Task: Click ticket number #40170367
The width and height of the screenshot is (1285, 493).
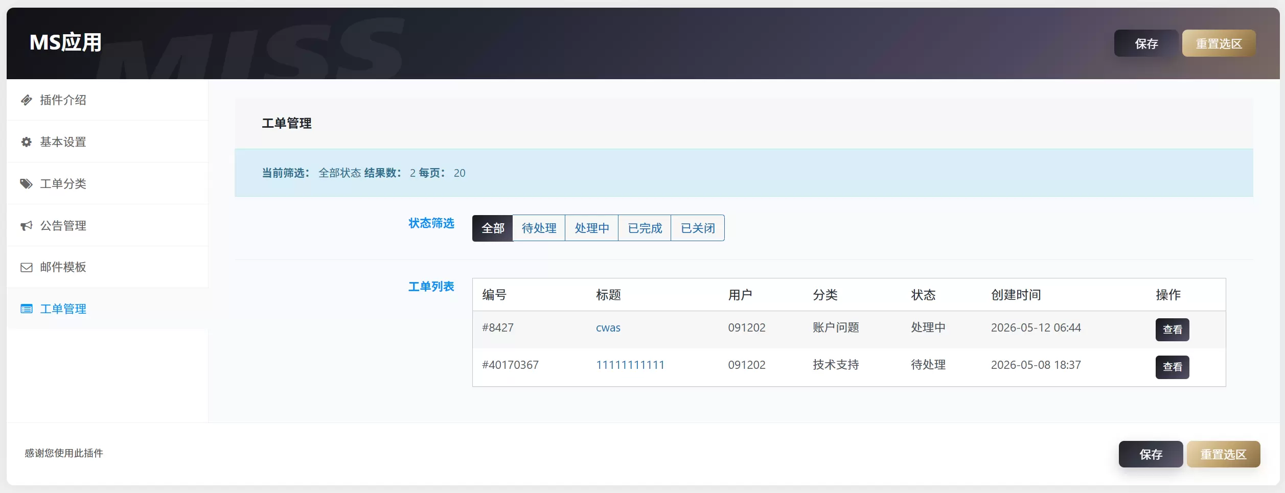Action: click(x=510, y=365)
